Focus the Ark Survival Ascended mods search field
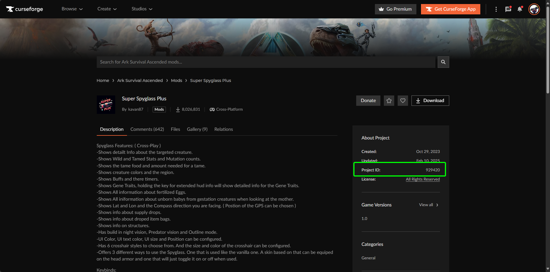Image resolution: width=550 pixels, height=272 pixels. point(266,62)
